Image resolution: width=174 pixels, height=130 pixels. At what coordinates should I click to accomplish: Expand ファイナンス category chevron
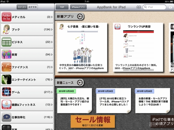[52, 67]
